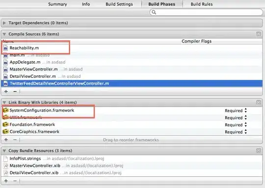
Task: Click the TwitterFeedDetailViewControllerViewController.m file icon
Action: 5,83
